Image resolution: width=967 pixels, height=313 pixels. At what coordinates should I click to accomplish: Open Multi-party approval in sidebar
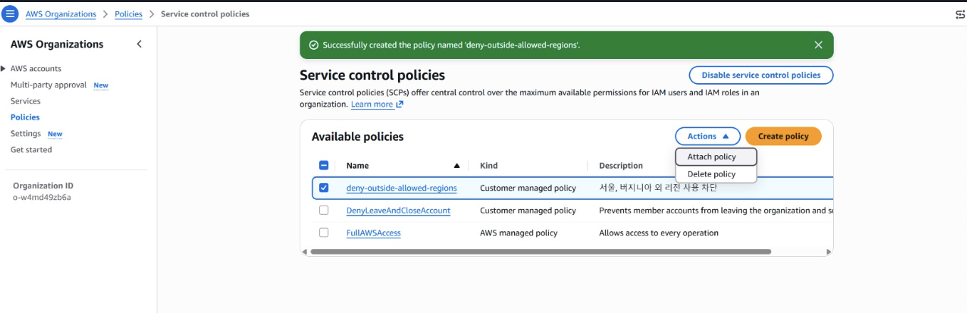[x=48, y=85]
